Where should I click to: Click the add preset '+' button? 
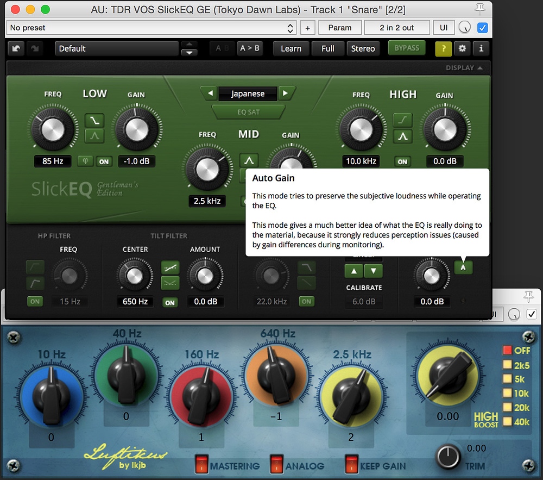tap(307, 28)
